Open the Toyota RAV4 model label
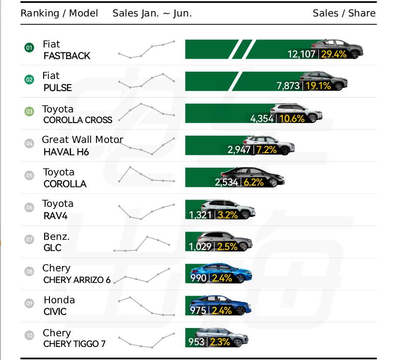The height and width of the screenshot is (360, 399). (x=58, y=210)
